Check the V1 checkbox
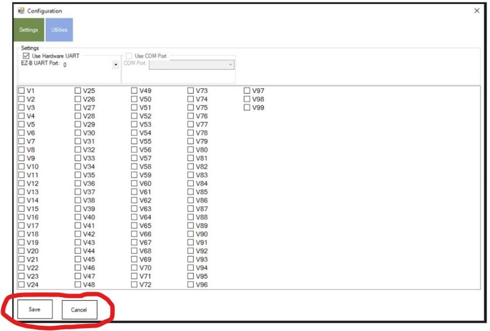This screenshot has width=490, height=331. click(22, 91)
